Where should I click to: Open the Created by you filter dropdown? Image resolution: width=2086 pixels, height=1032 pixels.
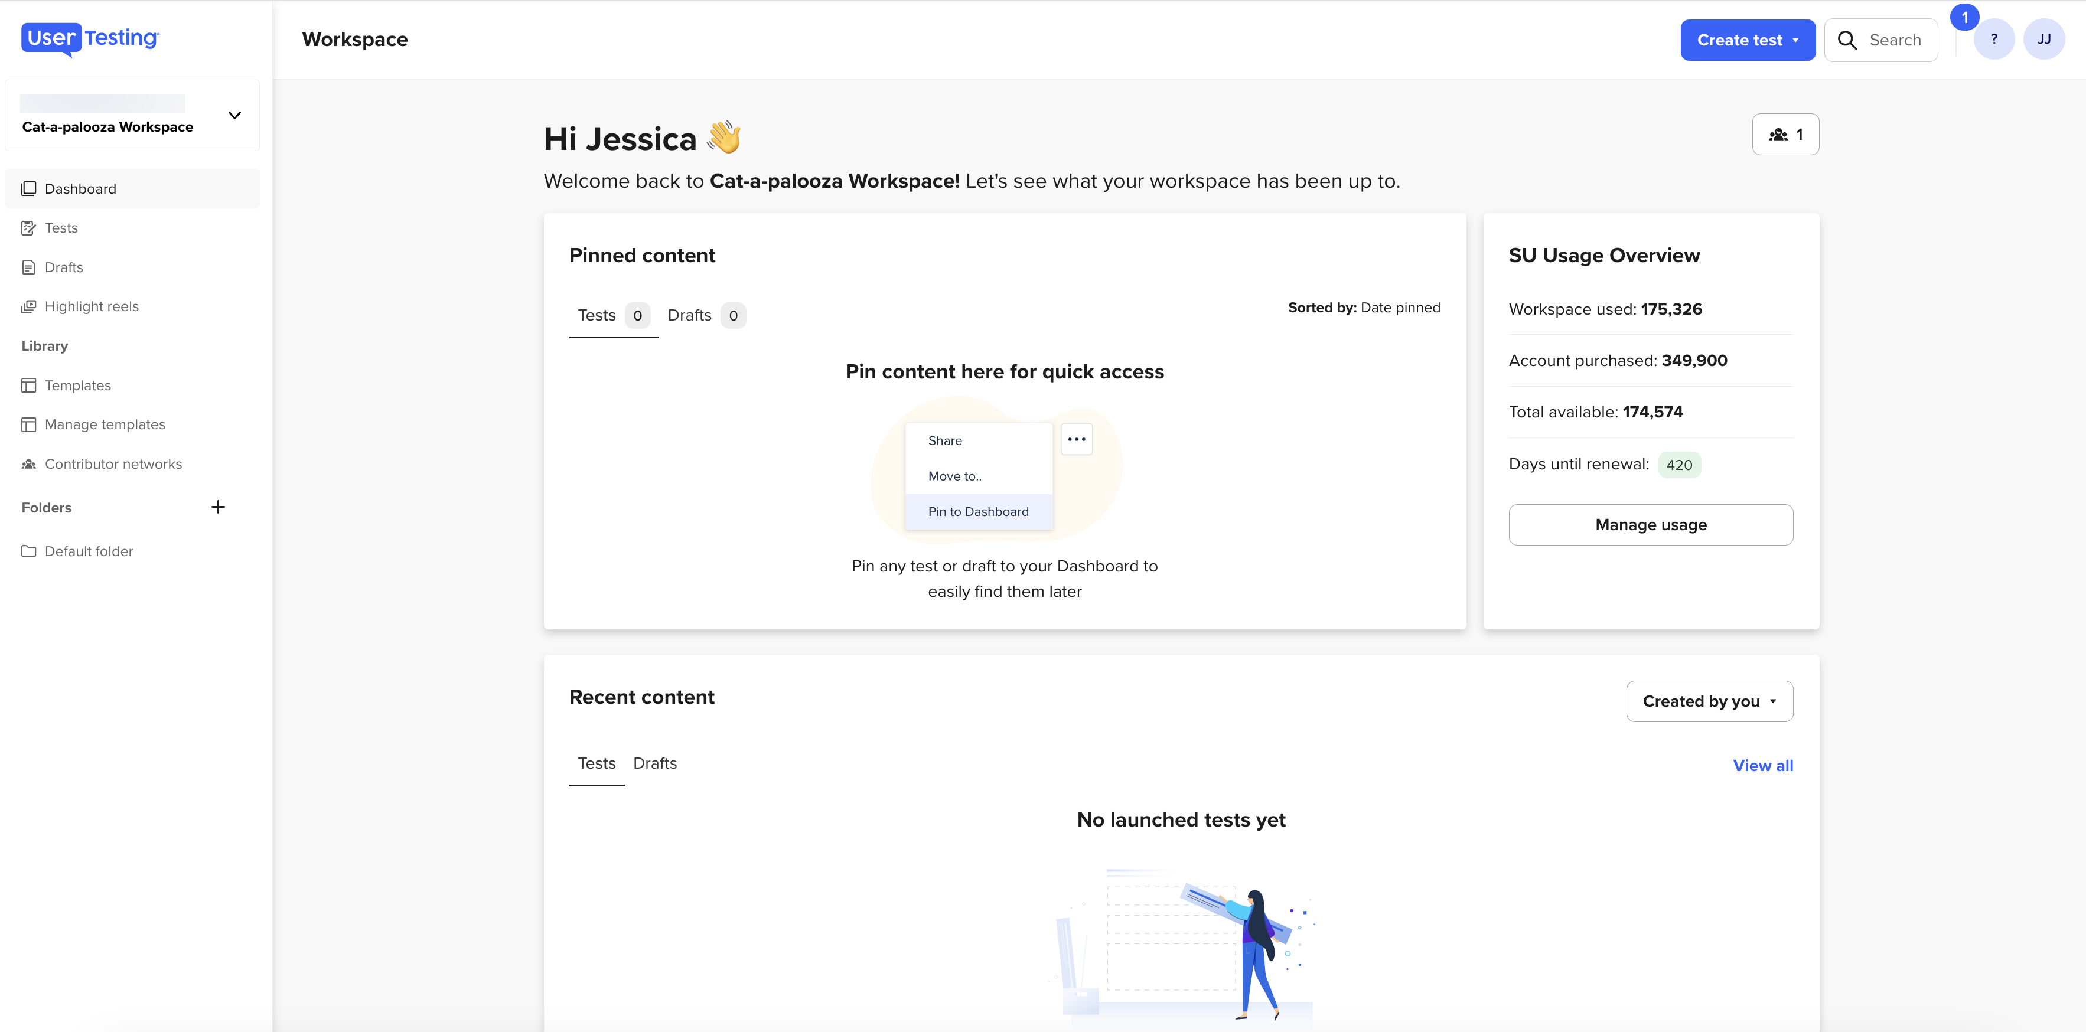(1709, 701)
